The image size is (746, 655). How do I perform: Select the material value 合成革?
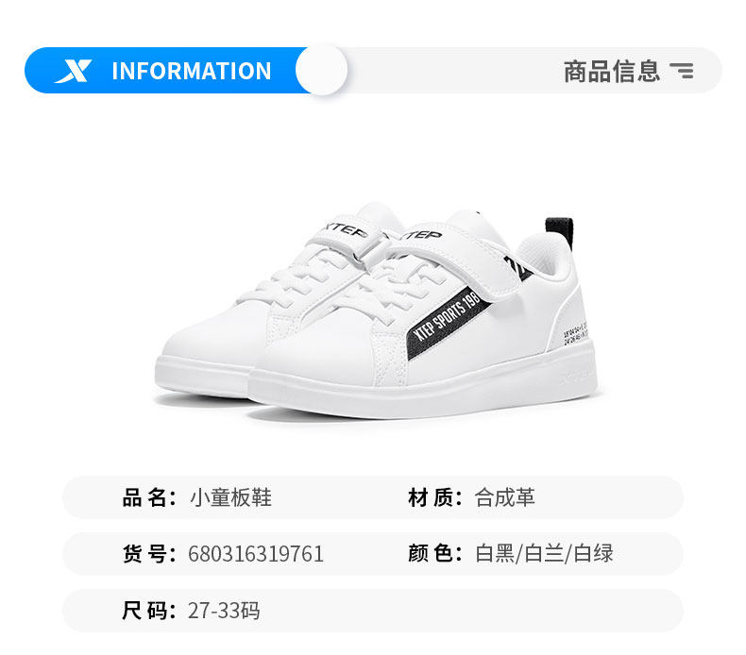(x=504, y=497)
